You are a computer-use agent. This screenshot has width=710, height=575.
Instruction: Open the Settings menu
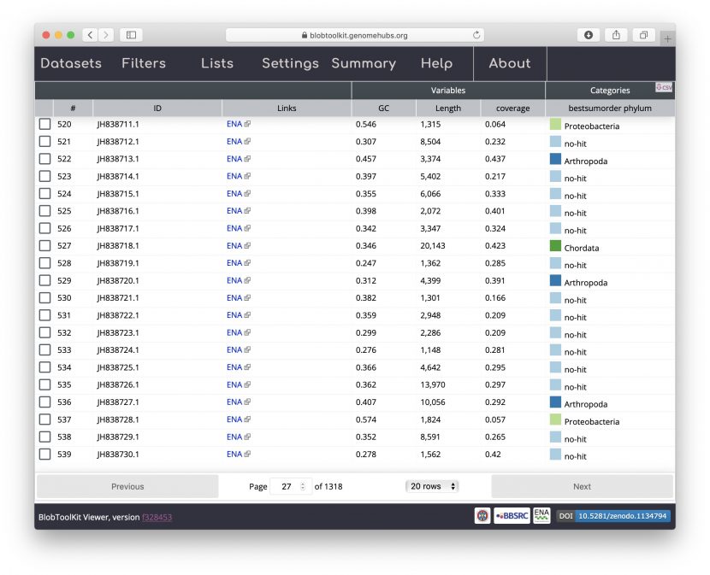click(x=290, y=63)
